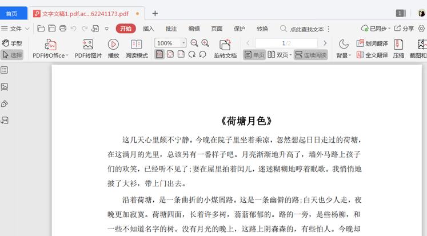Image resolution: width=427 pixels, height=236 pixels.
Task: Open the convert panel in sidebar
Action: 5,121
